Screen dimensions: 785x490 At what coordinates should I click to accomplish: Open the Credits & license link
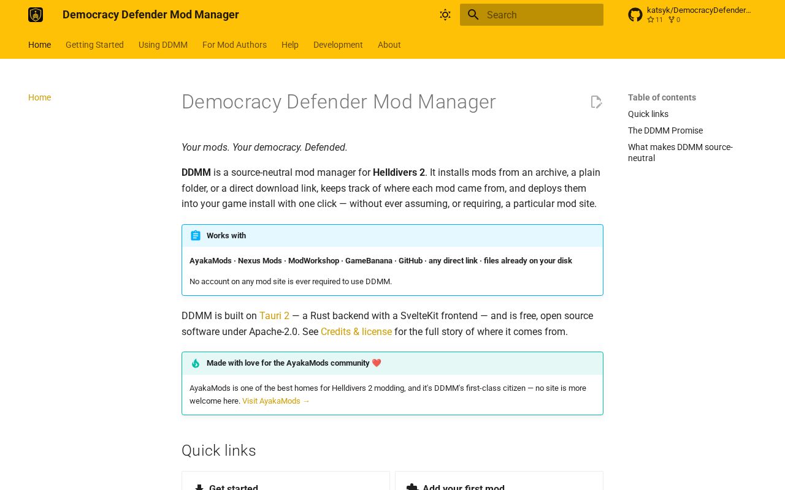356,332
